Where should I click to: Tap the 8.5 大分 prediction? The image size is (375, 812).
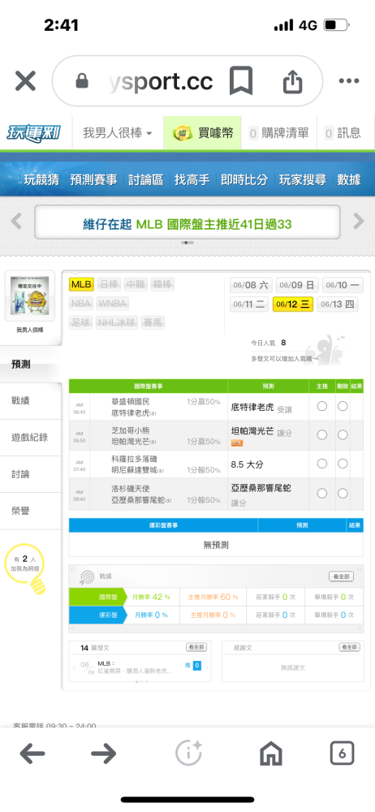(247, 464)
